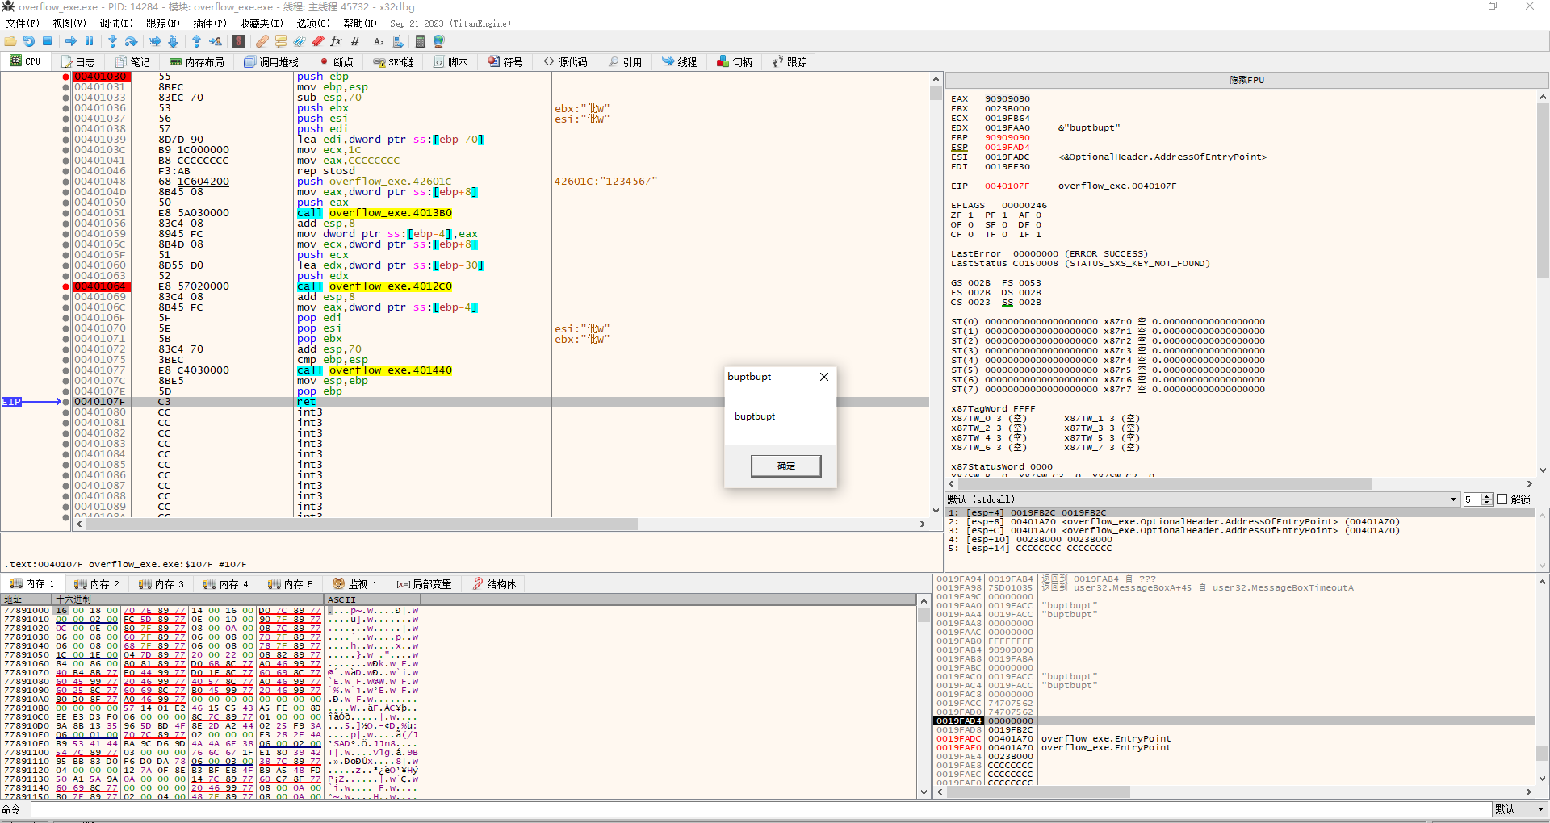Click the 隐藏FPU button

tap(1247, 80)
